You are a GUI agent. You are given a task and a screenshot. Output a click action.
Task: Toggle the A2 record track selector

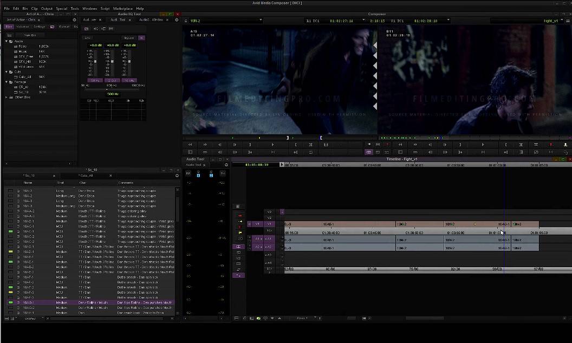point(269,247)
